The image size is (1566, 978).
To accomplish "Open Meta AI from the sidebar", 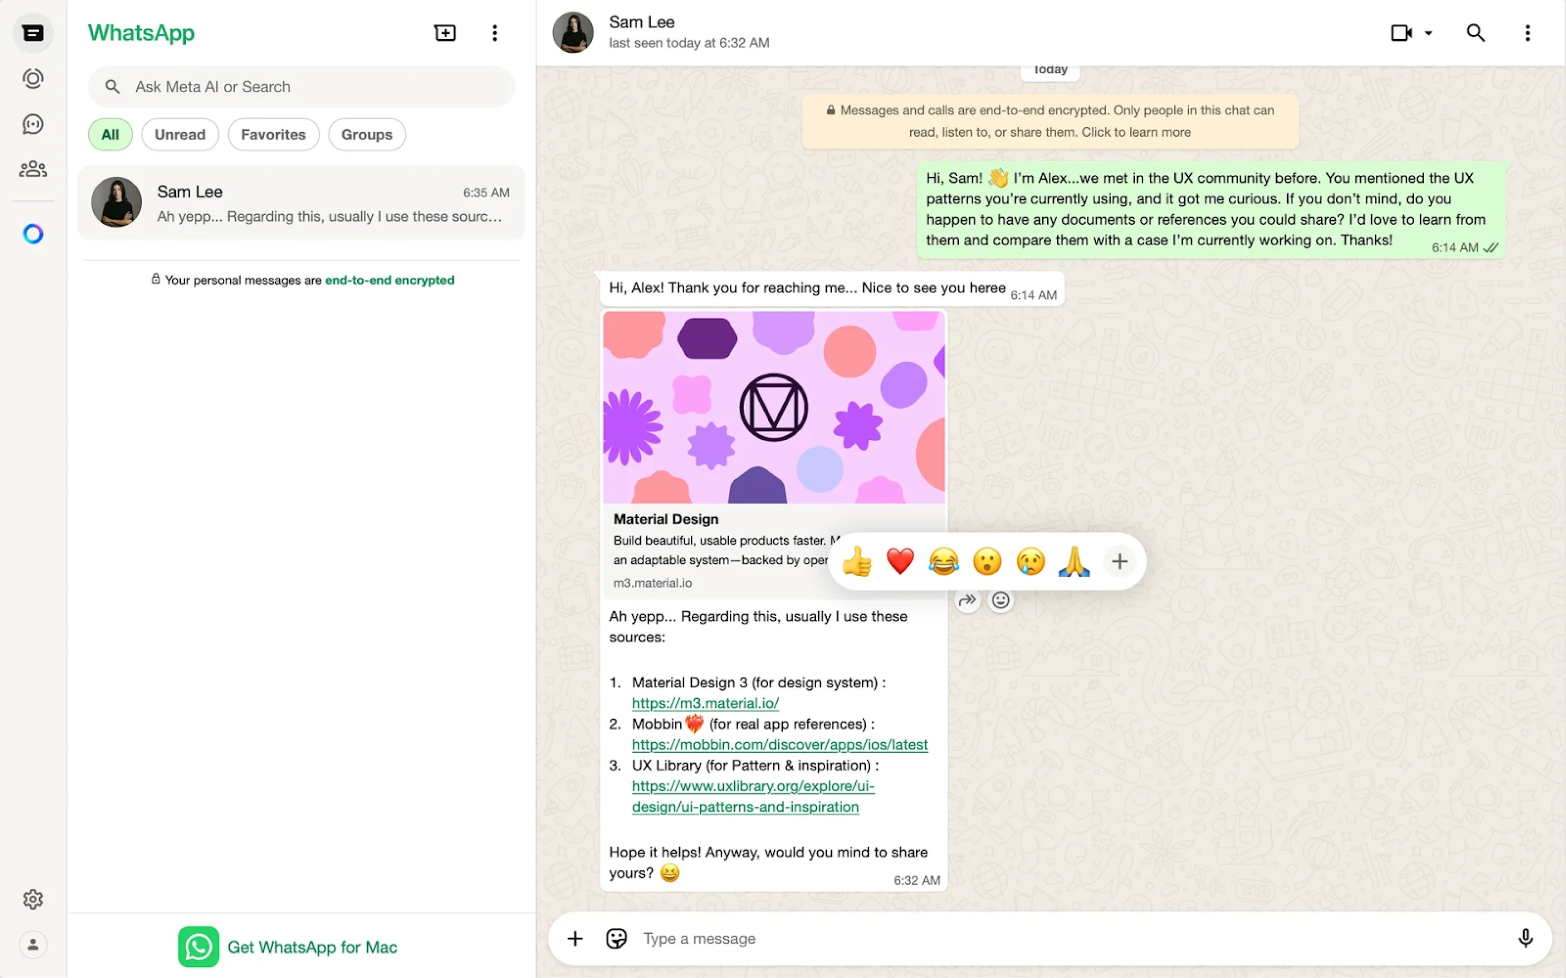I will pos(32,233).
